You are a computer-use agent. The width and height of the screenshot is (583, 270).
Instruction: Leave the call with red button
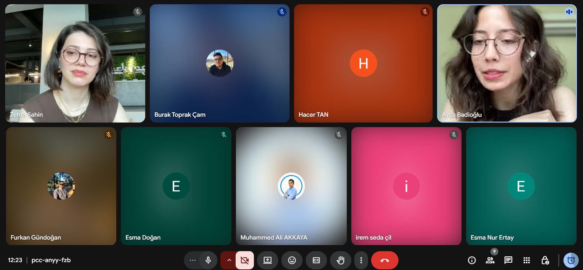[x=385, y=260]
